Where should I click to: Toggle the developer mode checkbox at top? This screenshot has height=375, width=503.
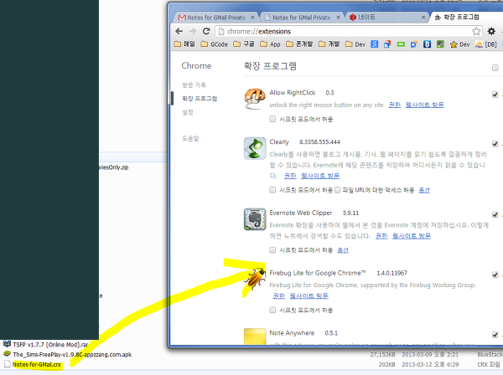[x=495, y=68]
